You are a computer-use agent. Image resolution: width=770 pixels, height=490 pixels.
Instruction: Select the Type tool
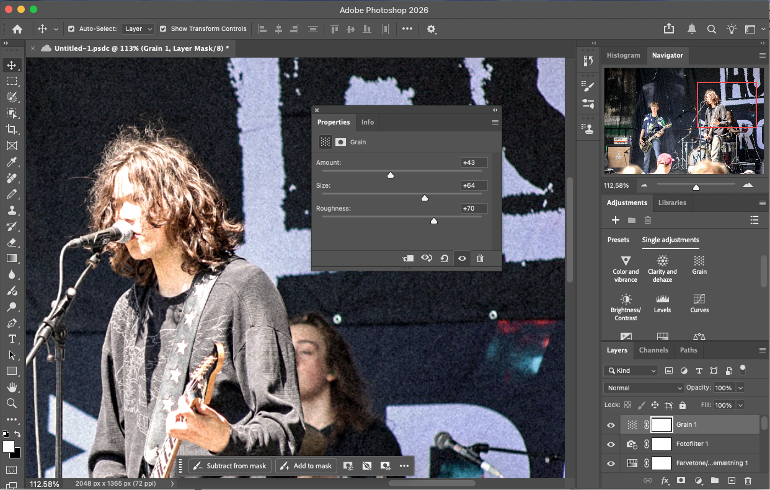point(12,339)
